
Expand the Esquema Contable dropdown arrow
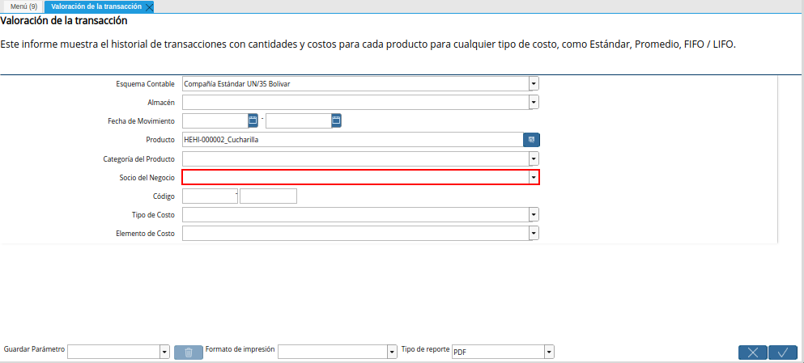pyautogui.click(x=534, y=83)
